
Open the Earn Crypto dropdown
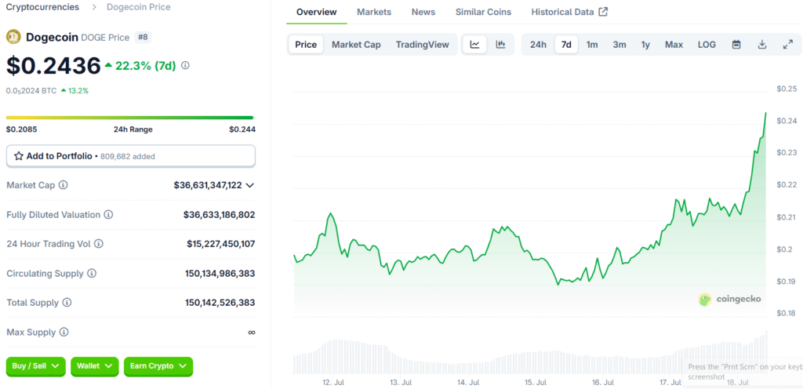coord(158,365)
